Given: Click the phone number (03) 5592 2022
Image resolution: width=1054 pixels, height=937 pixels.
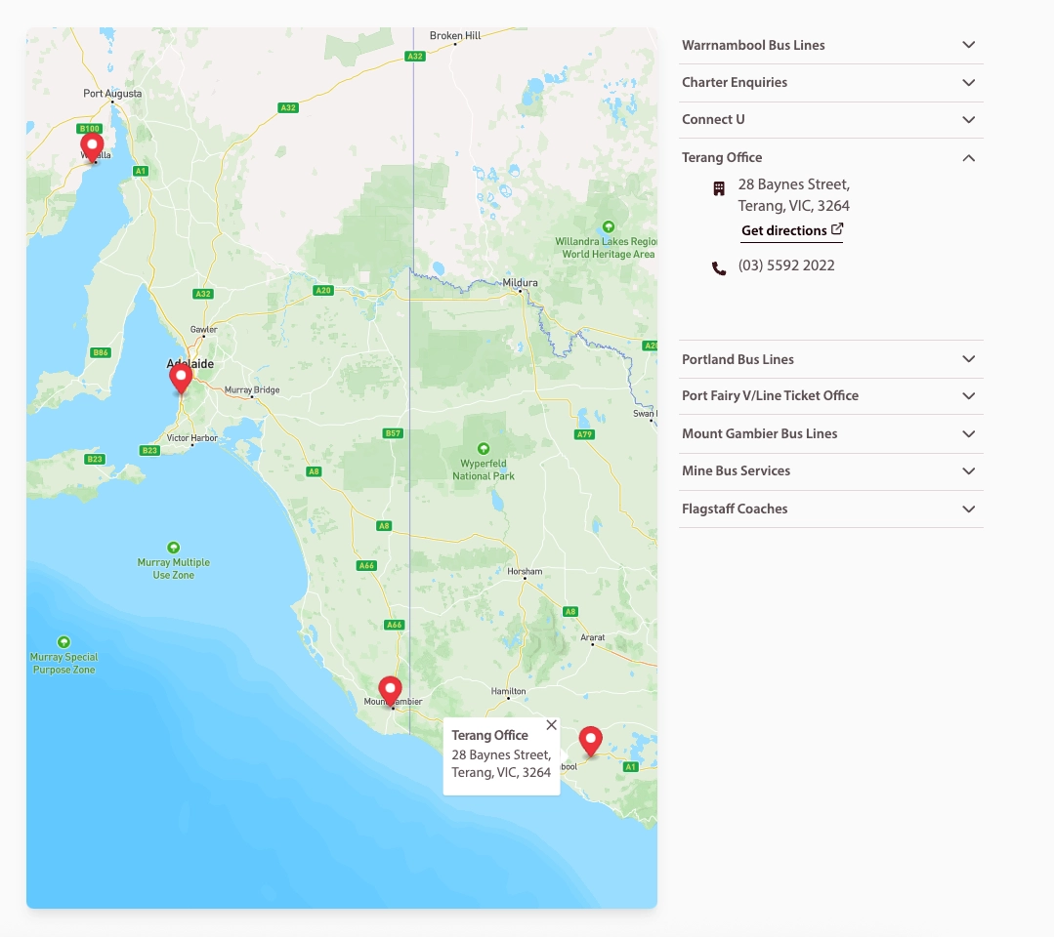Looking at the screenshot, I should [x=786, y=265].
